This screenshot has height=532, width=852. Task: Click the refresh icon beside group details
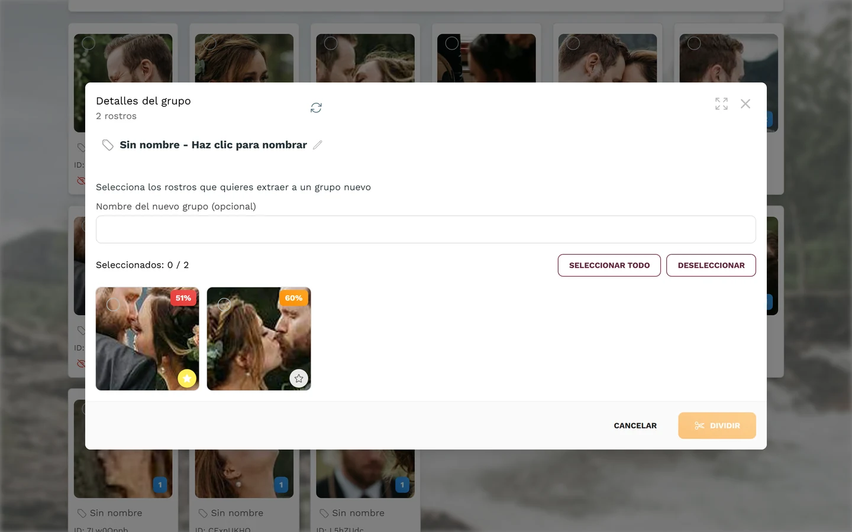(316, 108)
